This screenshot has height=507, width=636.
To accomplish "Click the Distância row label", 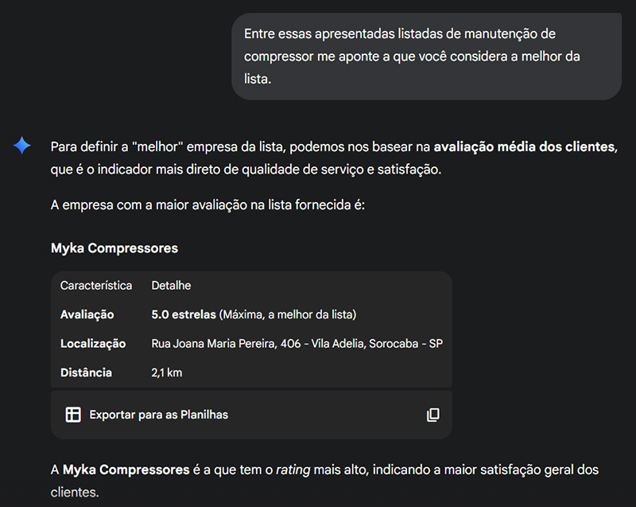I will point(86,372).
